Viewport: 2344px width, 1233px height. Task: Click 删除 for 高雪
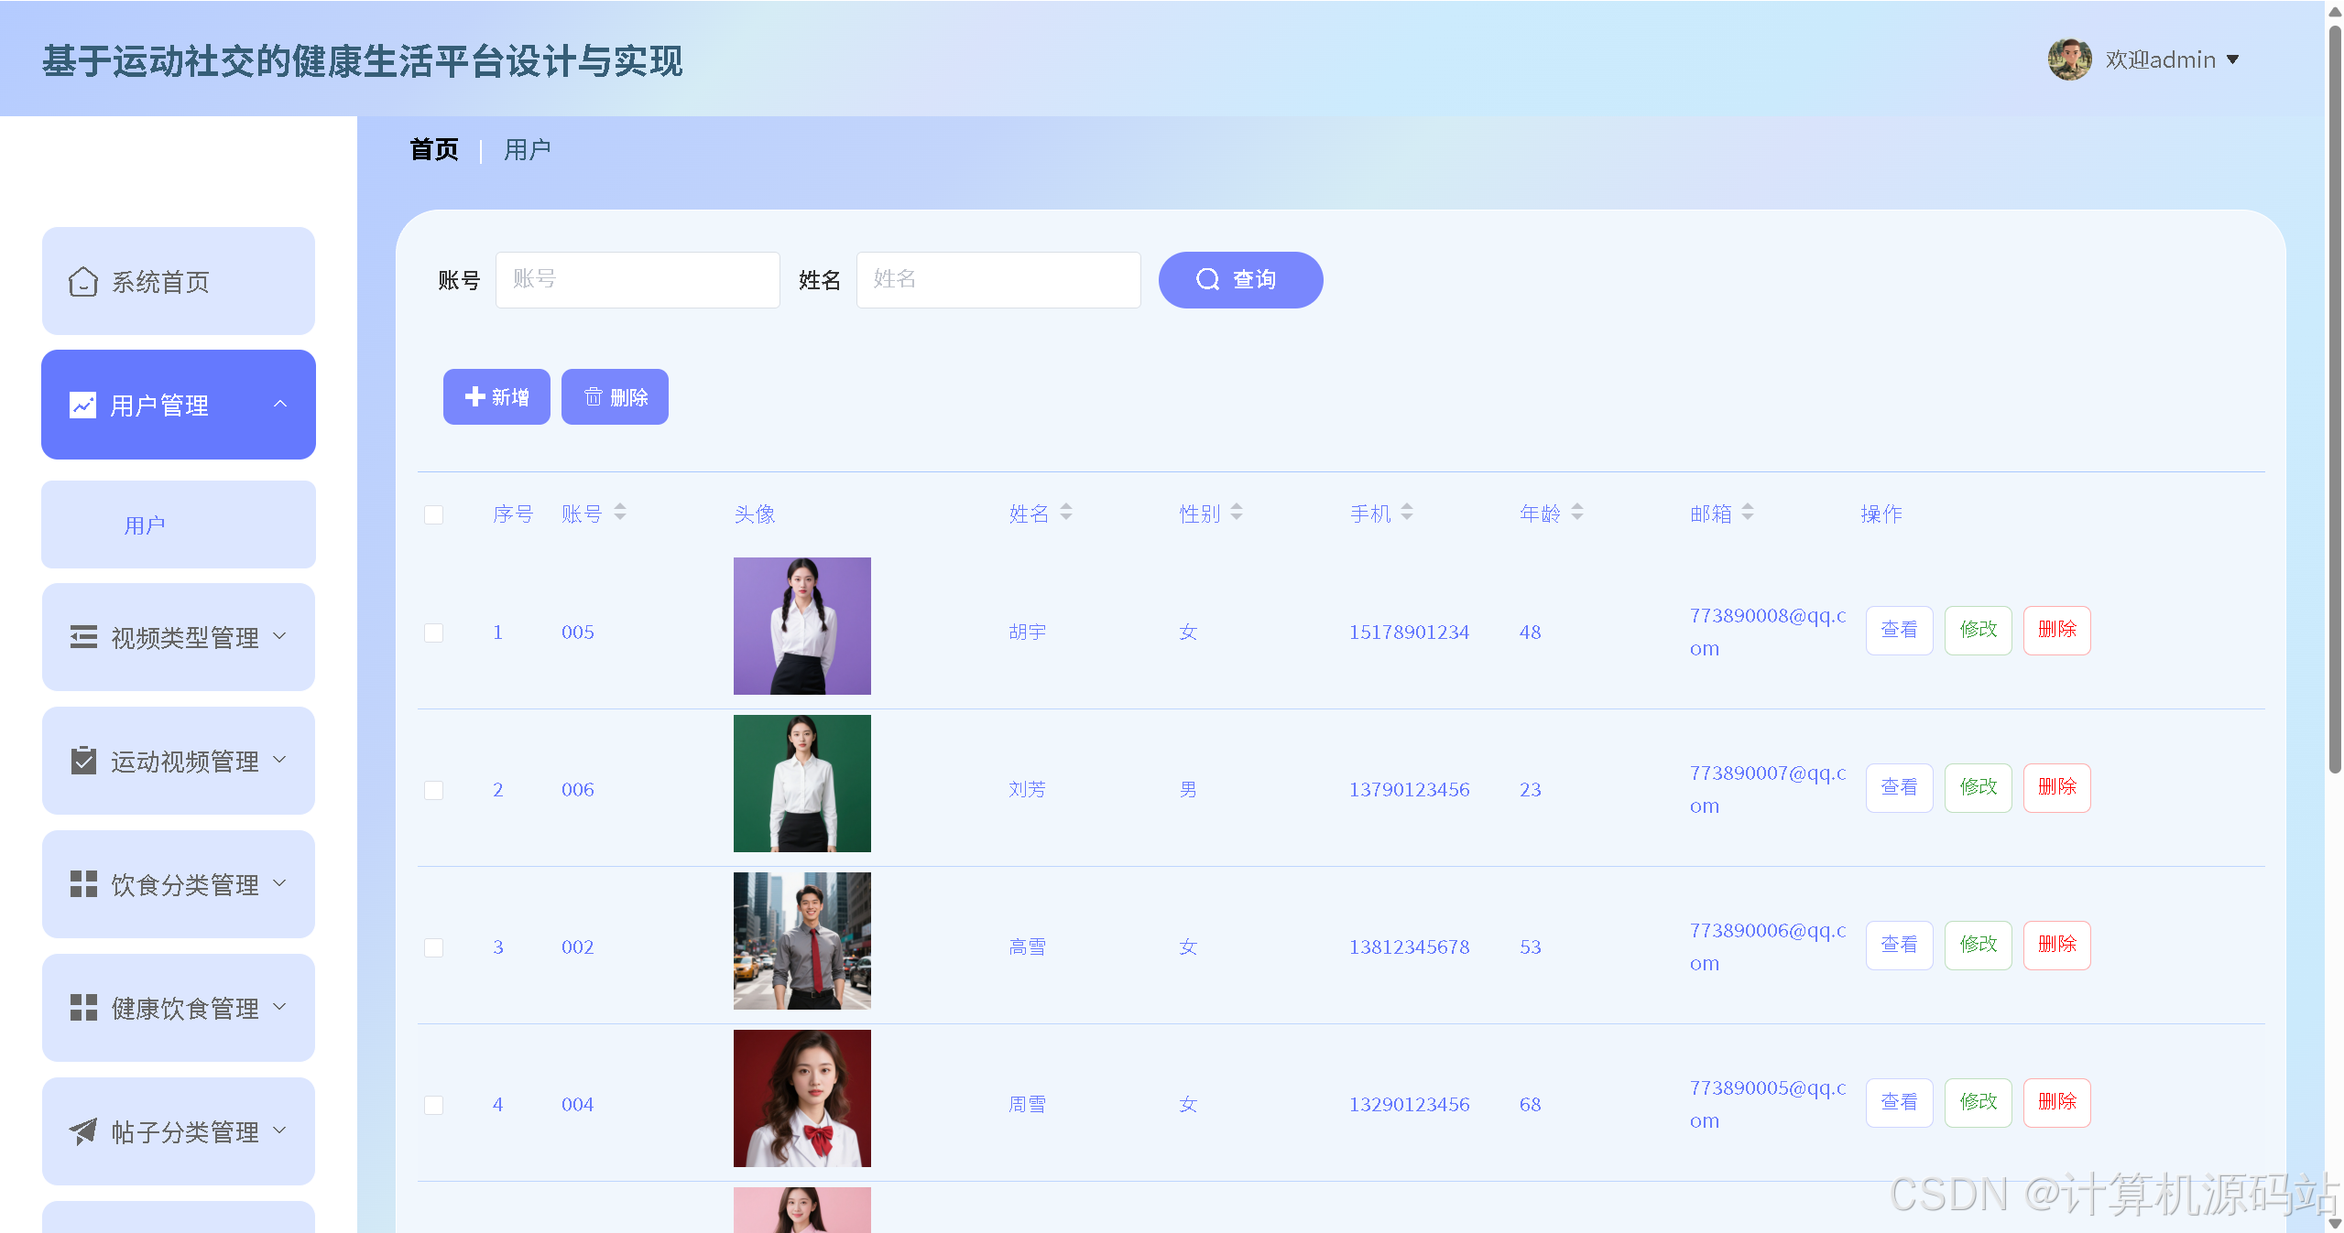click(x=2056, y=945)
